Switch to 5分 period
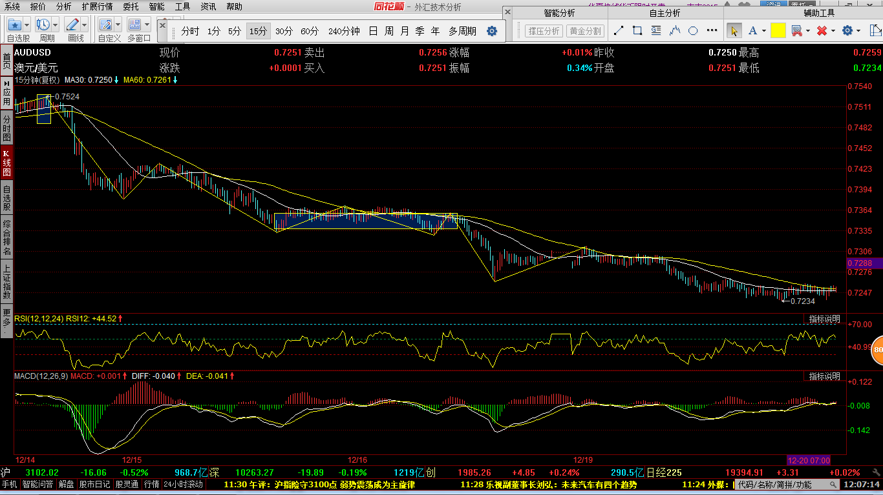Viewport: 883px width, 495px height. coord(235,31)
